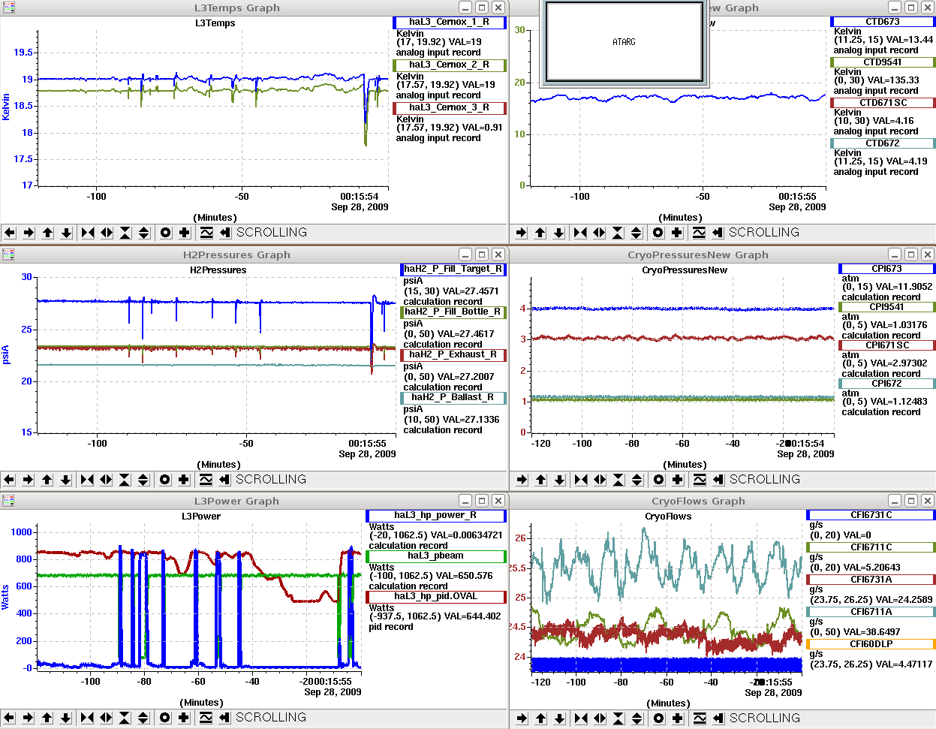Screen dimensions: 936x729
Task: Click the scroll-mode icon beside SCROLLING in L3Temps
Action: point(225,233)
